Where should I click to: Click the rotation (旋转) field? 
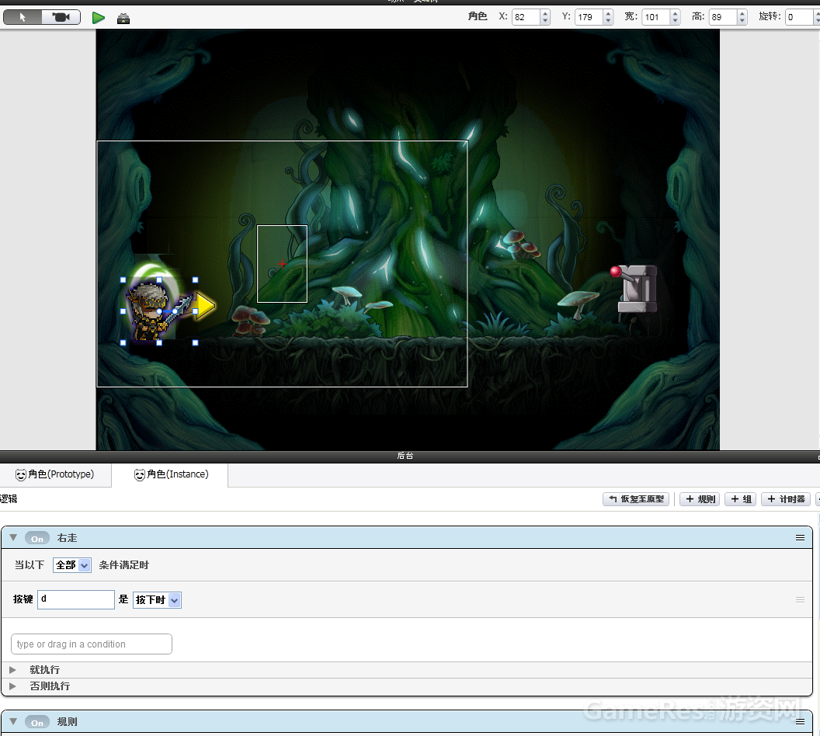(799, 17)
